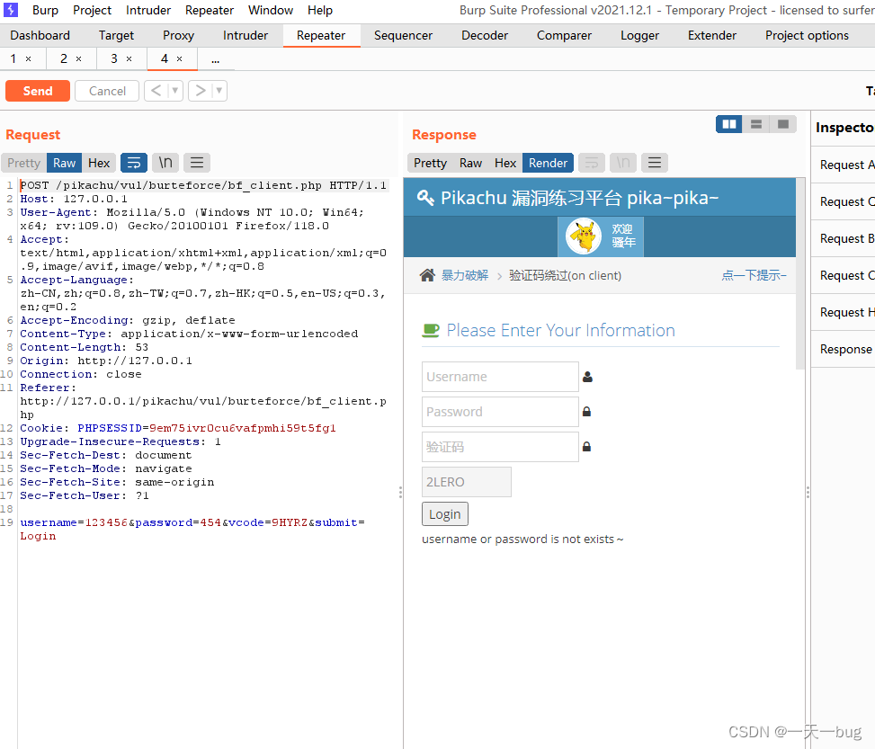Click the Password input field
The image size is (875, 749).
coord(500,412)
